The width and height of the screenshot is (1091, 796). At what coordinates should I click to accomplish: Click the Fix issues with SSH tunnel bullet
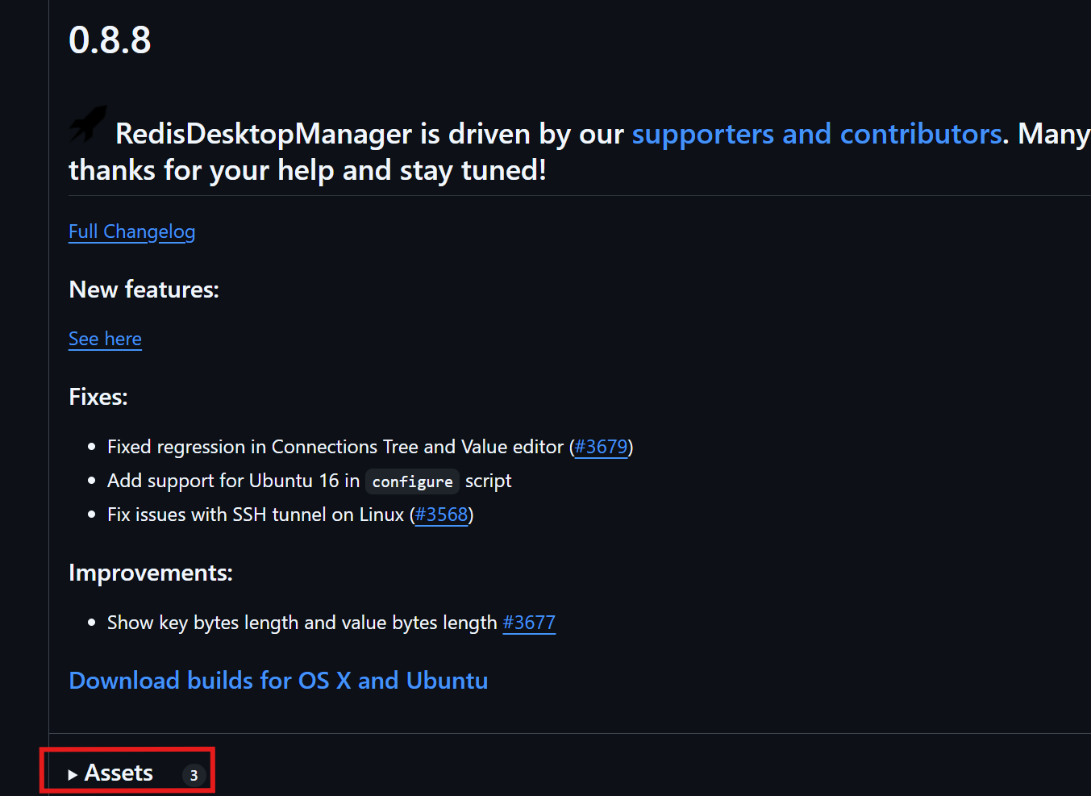point(256,515)
